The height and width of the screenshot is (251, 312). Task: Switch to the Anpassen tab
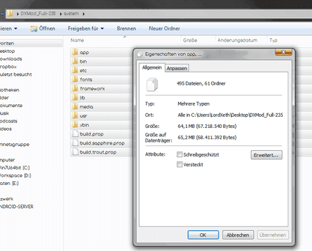[x=177, y=68]
